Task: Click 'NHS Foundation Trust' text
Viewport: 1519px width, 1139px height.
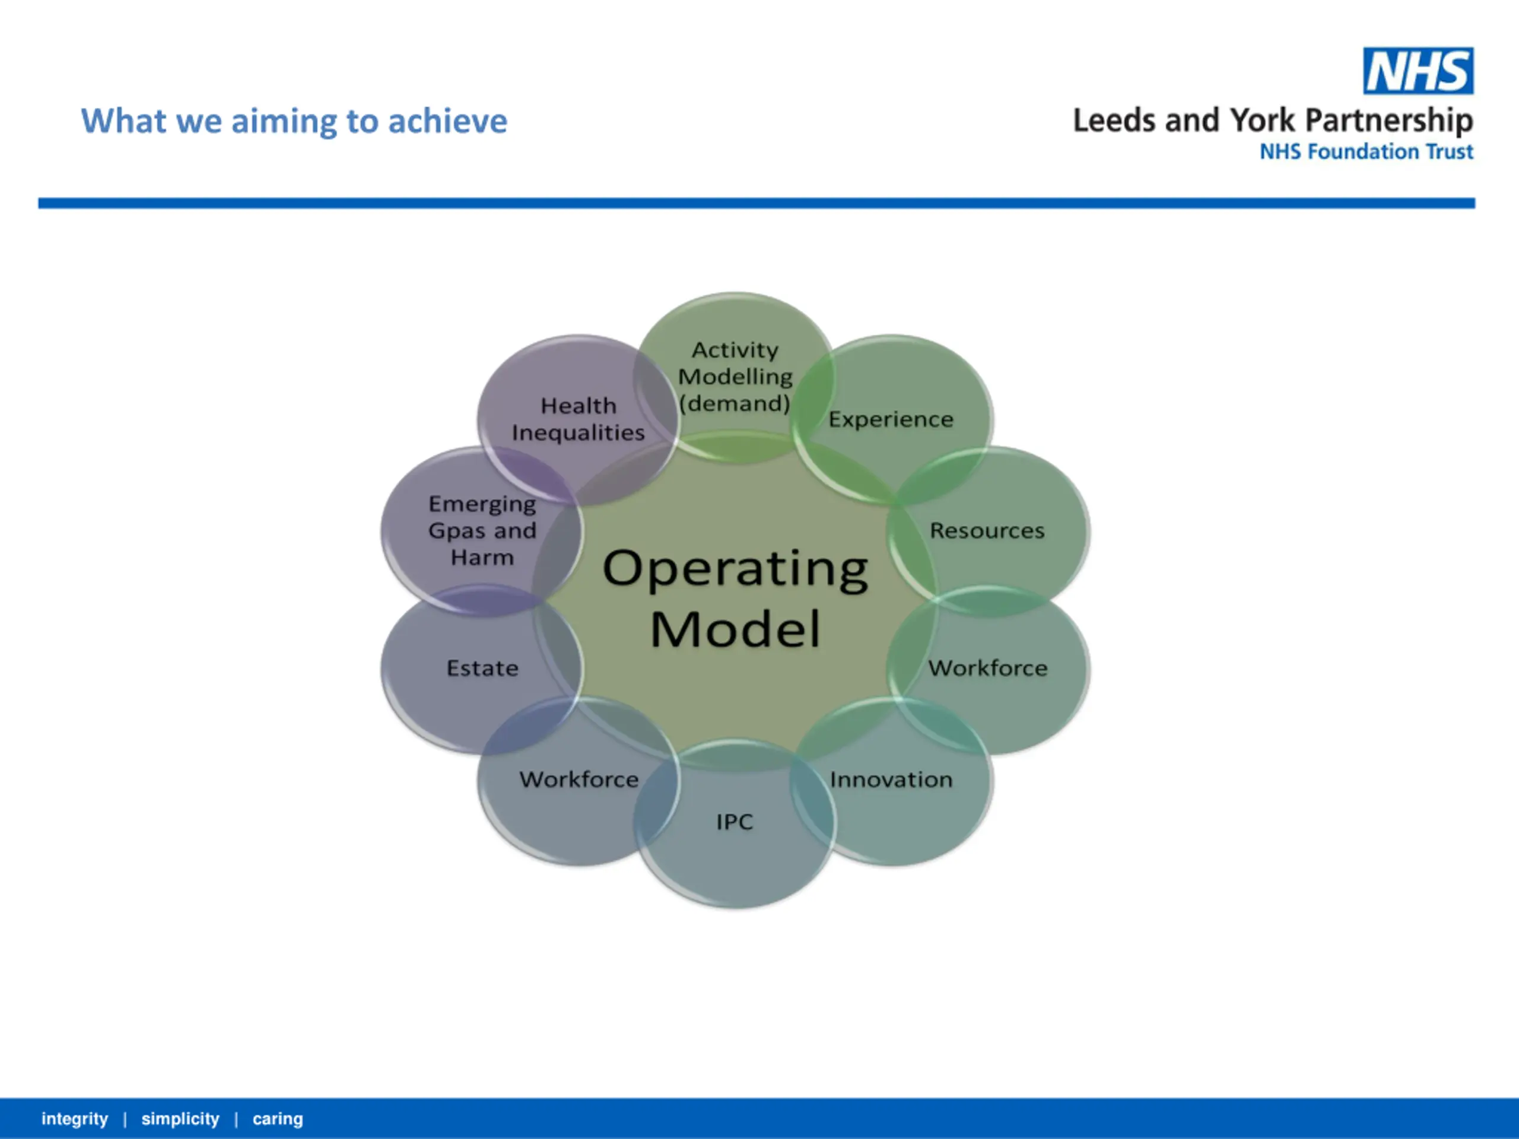Action: click(1366, 152)
